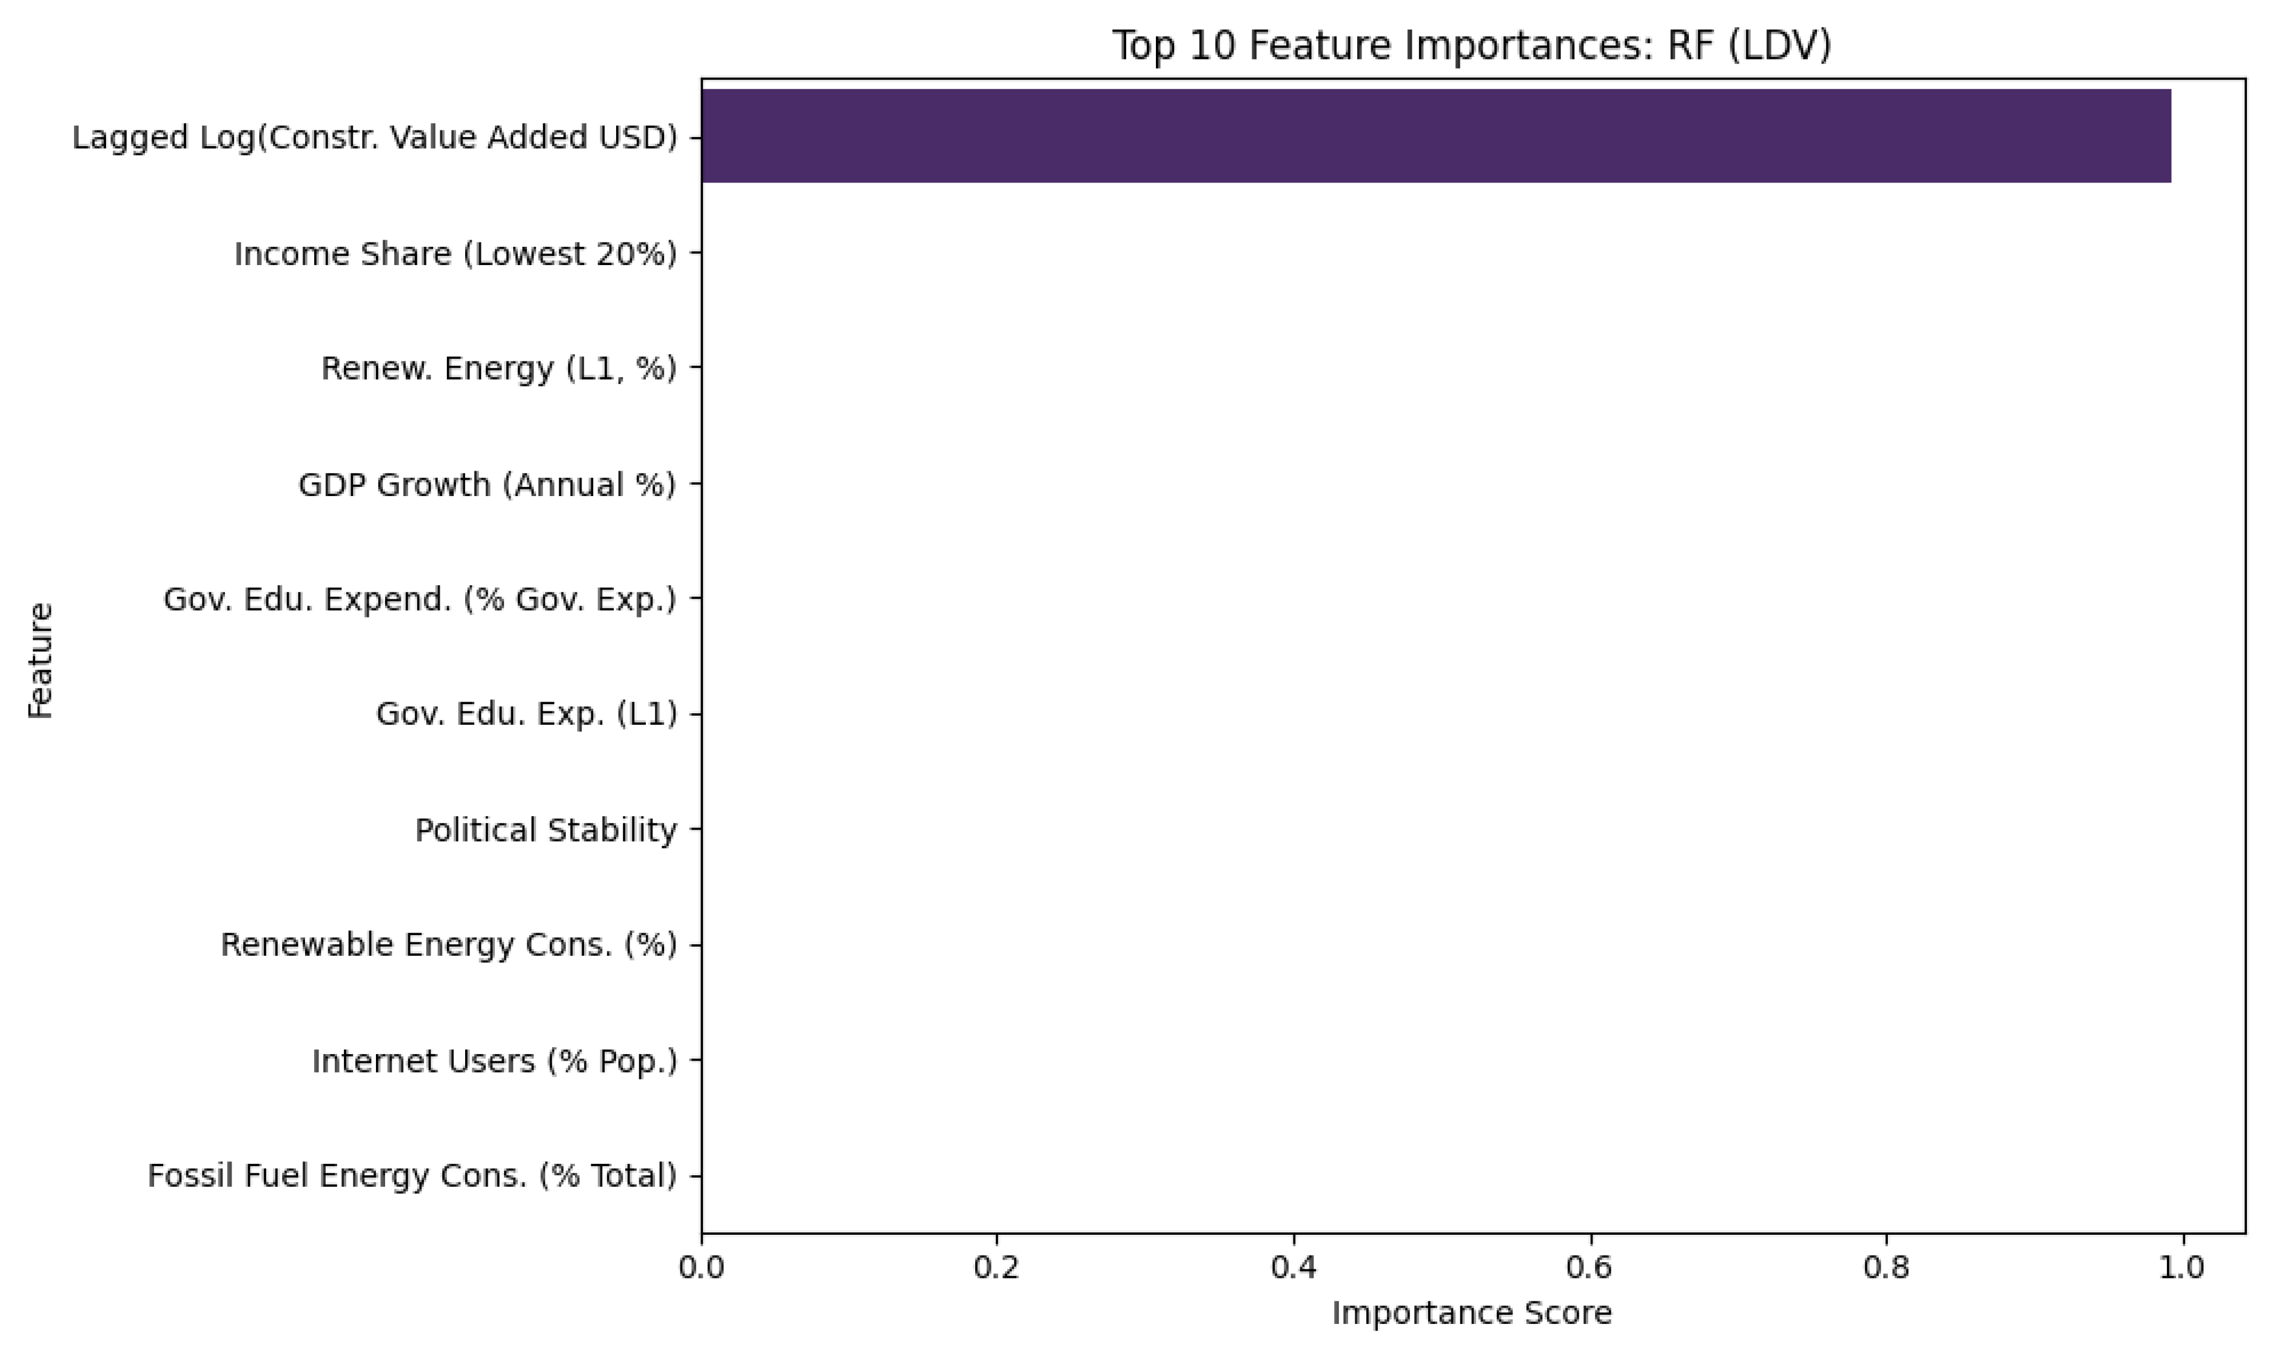Screen dimensions: 2276x1353
Task: Click the "Renewable Energy Cons. (%)" label
Action: (x=448, y=944)
